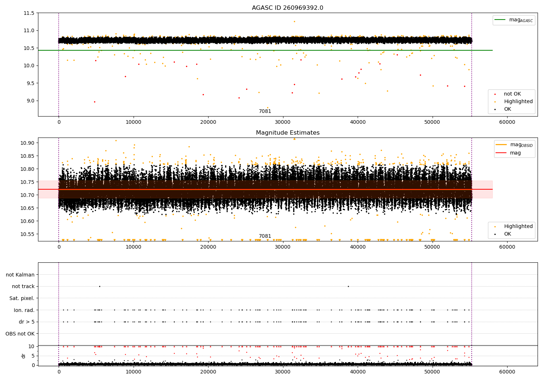
Task: Click the 'Sat. pixel.' y-axis label
Action: click(x=22, y=298)
